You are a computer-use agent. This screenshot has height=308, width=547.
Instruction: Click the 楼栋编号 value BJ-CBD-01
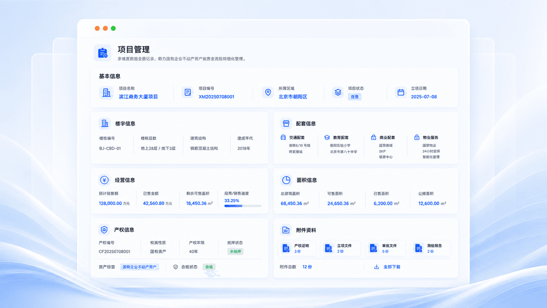[x=110, y=148]
